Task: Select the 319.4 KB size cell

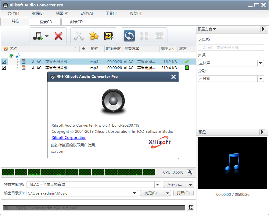Action: (x=169, y=68)
